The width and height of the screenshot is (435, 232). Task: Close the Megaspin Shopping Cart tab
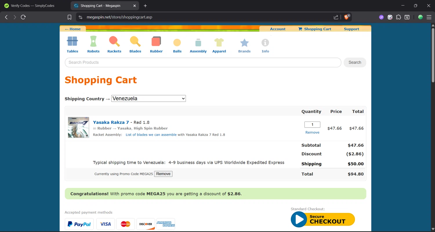(x=135, y=6)
